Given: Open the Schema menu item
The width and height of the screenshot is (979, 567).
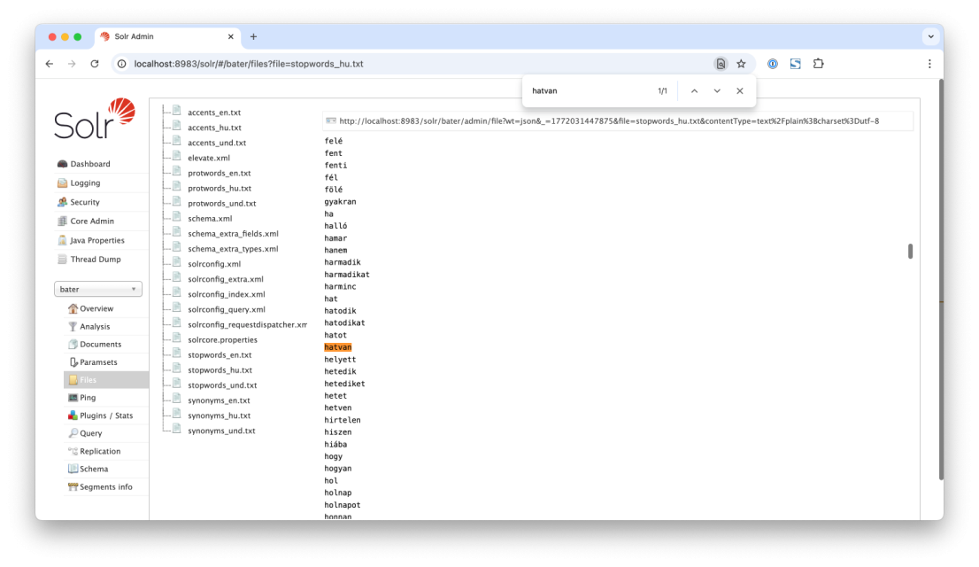Looking at the screenshot, I should coord(93,469).
